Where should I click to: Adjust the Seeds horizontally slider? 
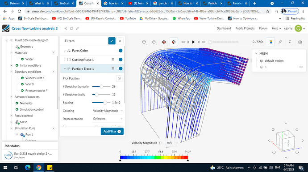click(101, 87)
